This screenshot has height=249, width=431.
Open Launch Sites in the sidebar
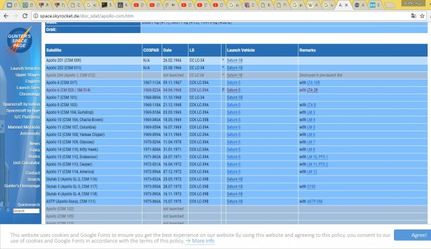(x=28, y=87)
